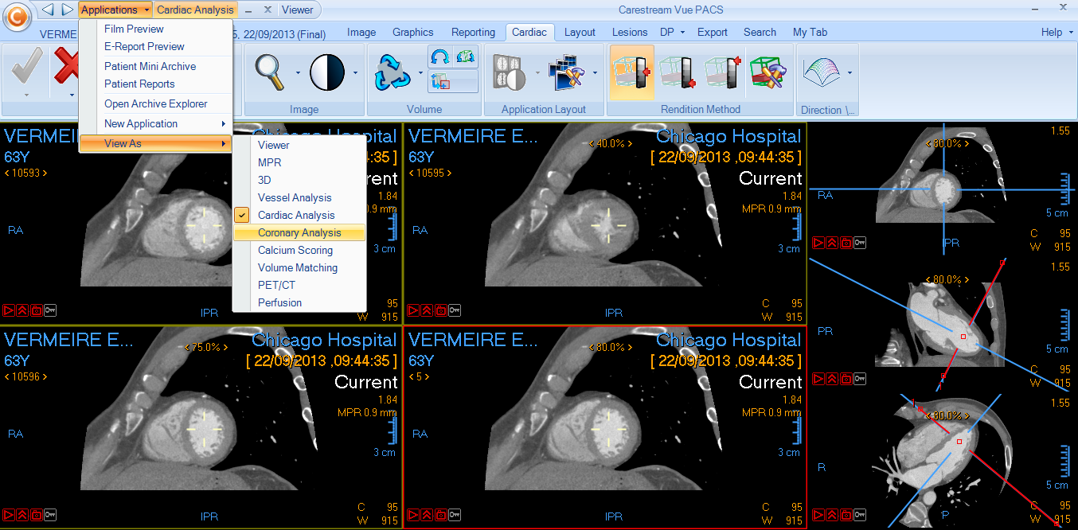Click the Rendition Method icon with wrench tools
1078x530 pixels.
pos(767,72)
